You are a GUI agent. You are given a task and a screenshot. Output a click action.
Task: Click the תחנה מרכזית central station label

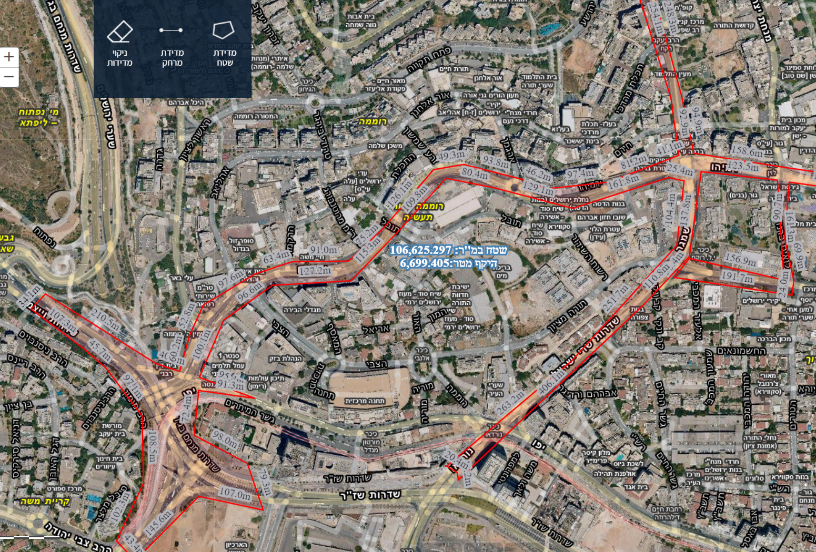(365, 401)
